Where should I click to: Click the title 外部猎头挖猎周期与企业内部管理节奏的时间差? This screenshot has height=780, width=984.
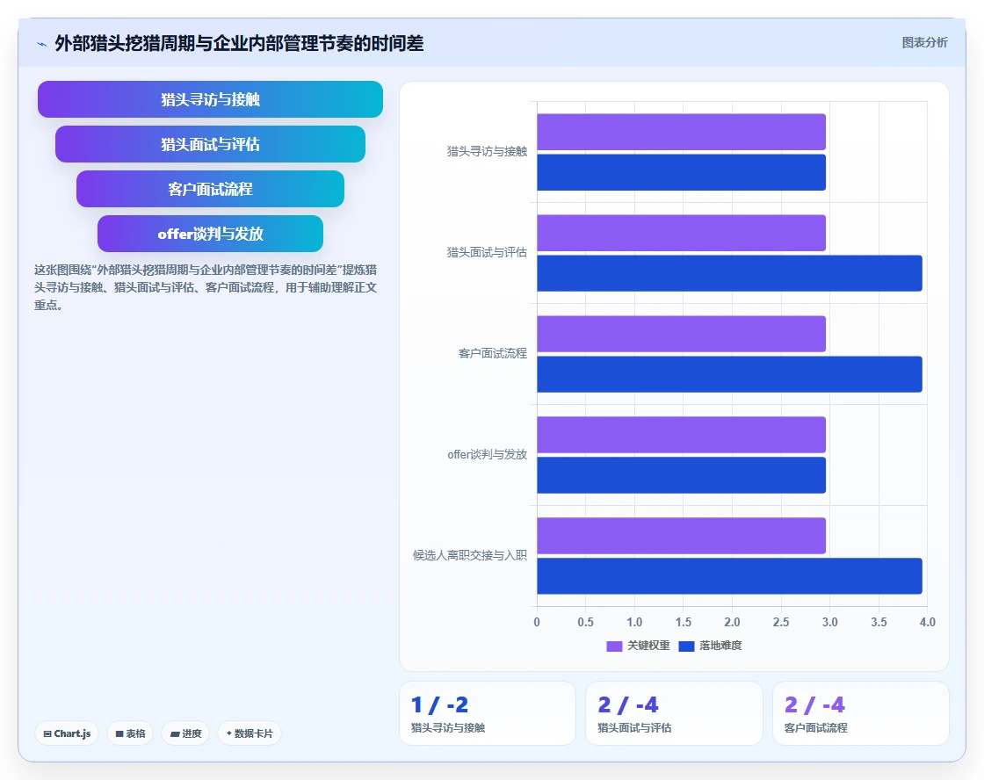tap(239, 43)
